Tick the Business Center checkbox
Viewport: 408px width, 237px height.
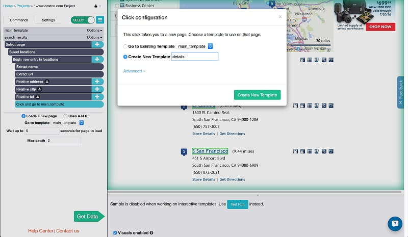click(117, 6)
